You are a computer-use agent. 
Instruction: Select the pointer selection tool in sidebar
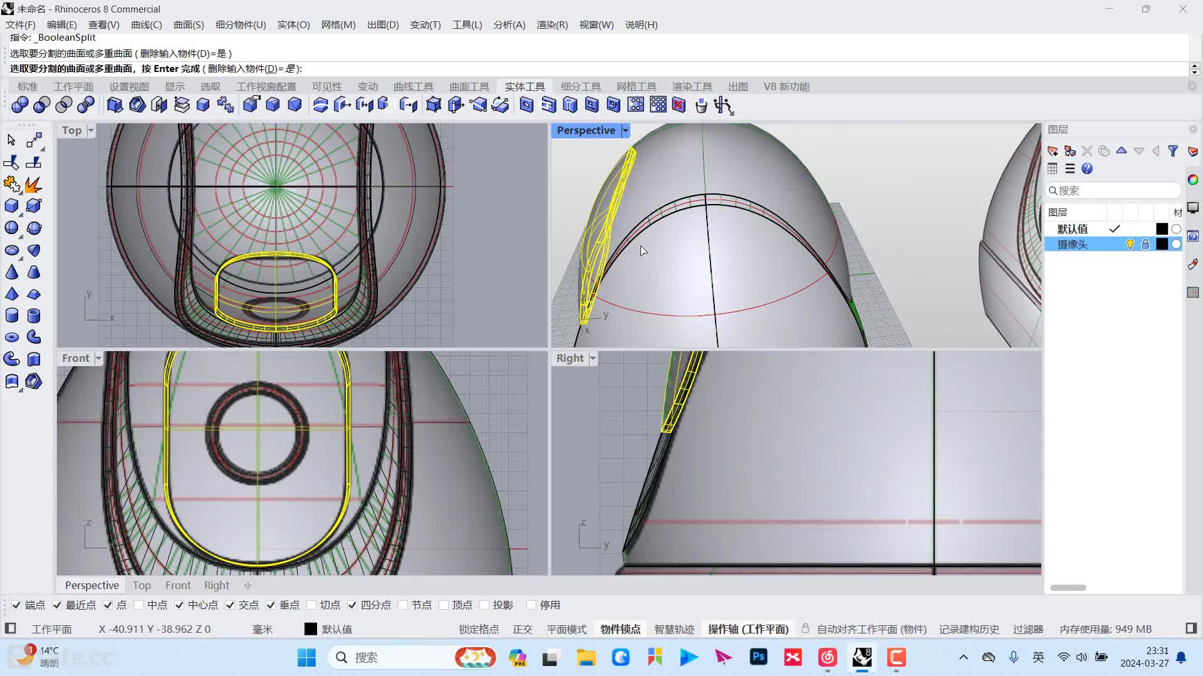click(11, 140)
